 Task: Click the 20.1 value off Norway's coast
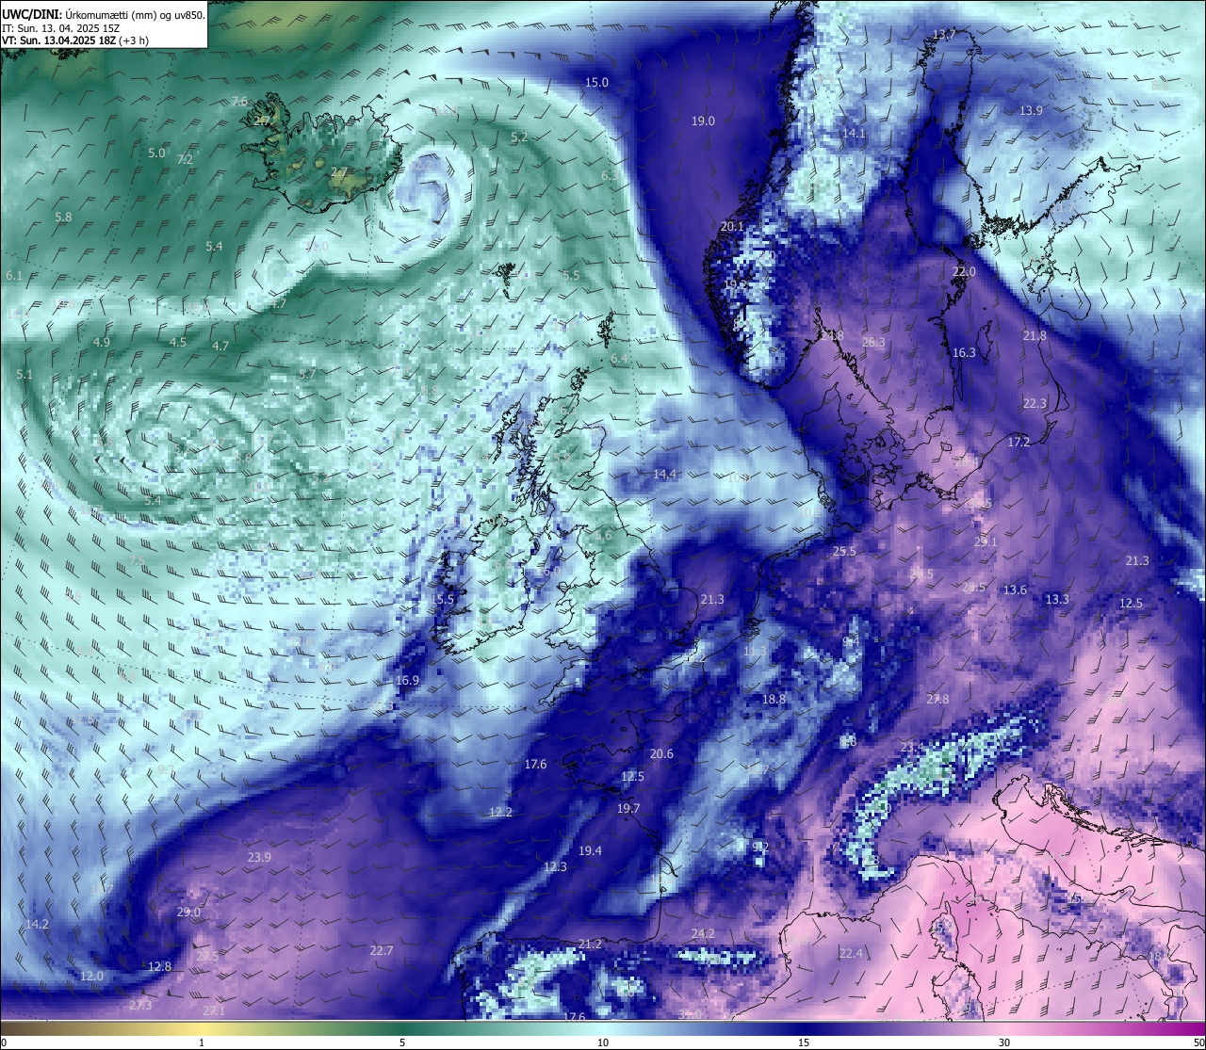tap(732, 227)
